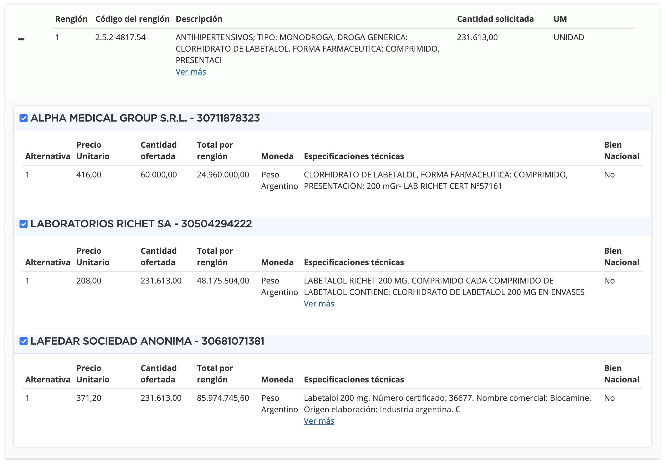Click Alpha Medical Cantidad ofertada 60.000,00

click(x=159, y=175)
